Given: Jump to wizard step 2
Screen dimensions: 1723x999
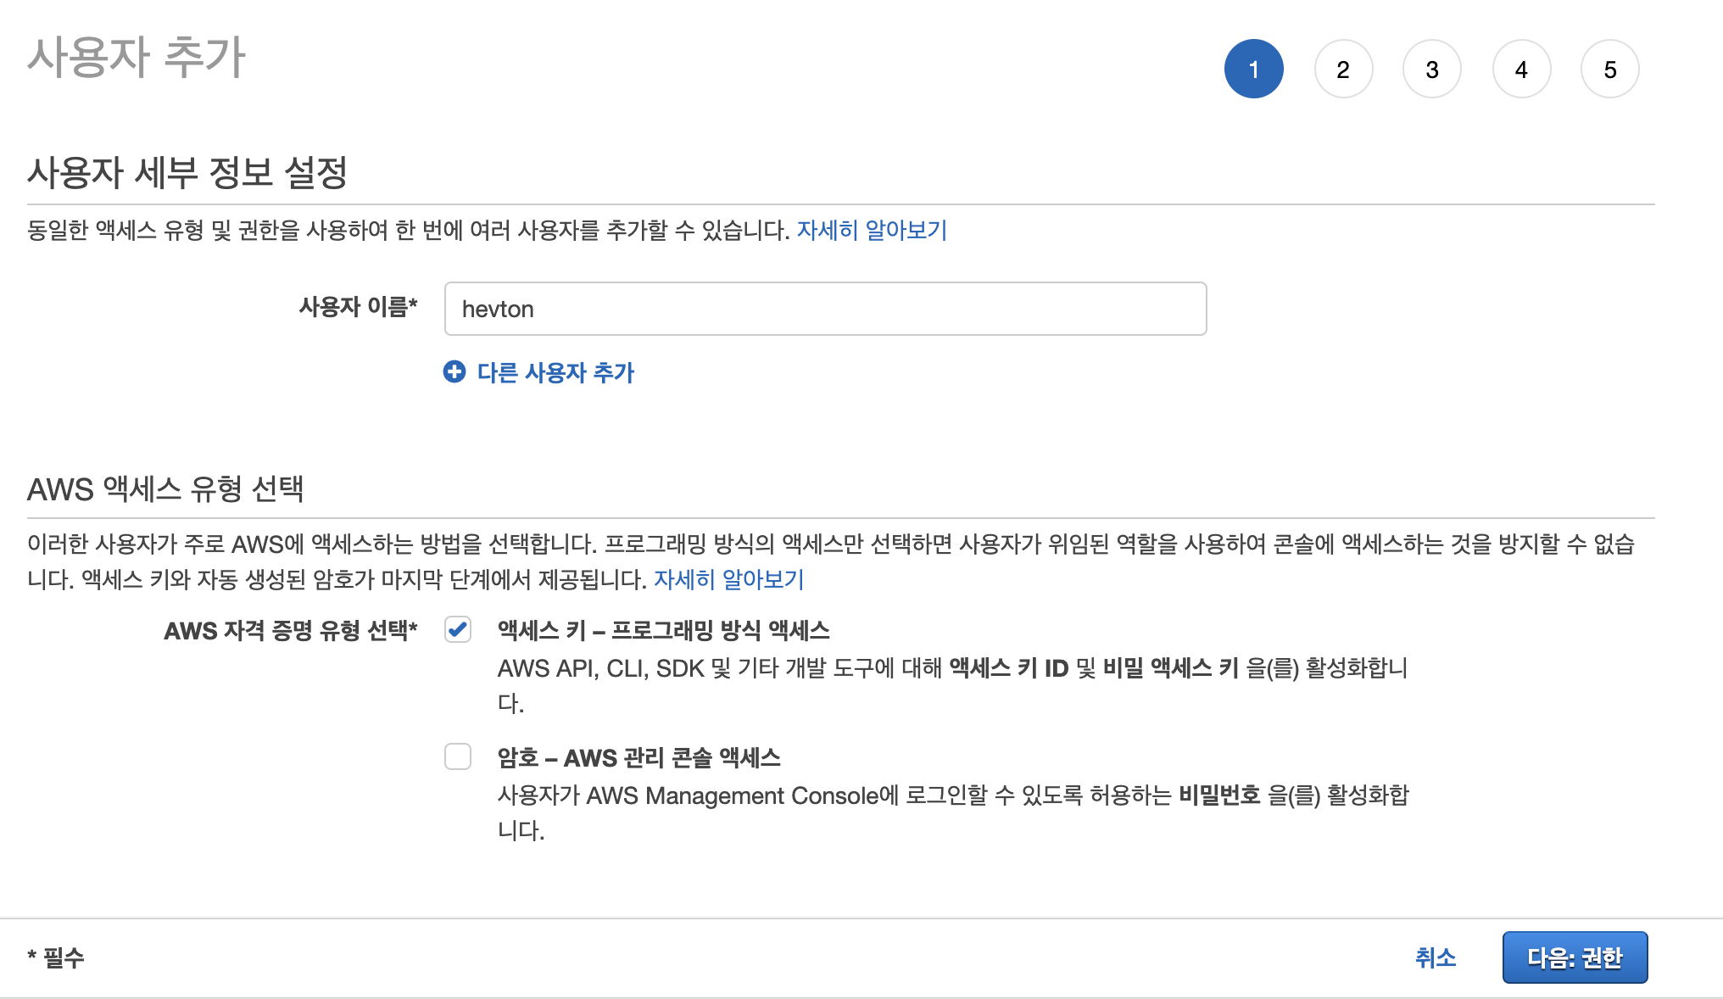Looking at the screenshot, I should pyautogui.click(x=1343, y=69).
